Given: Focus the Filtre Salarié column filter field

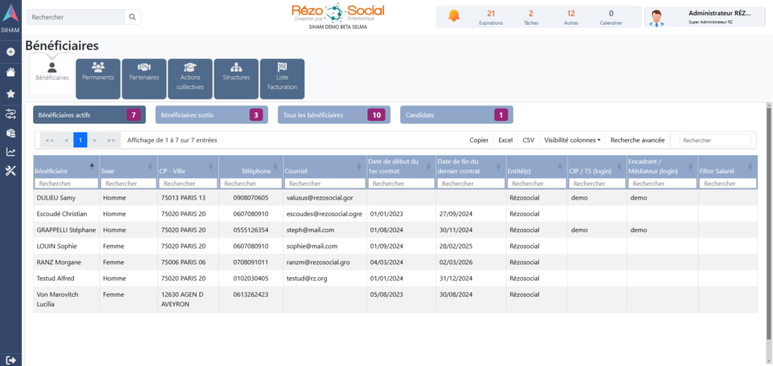Looking at the screenshot, I should click(x=728, y=183).
